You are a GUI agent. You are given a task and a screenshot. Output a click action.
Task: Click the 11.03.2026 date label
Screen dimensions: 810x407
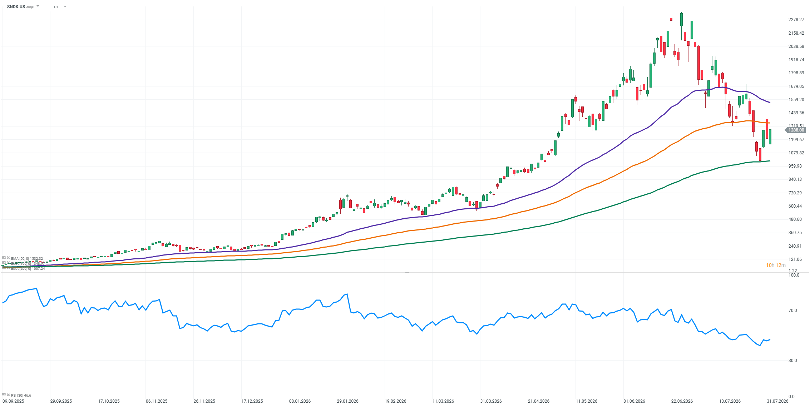tap(443, 401)
